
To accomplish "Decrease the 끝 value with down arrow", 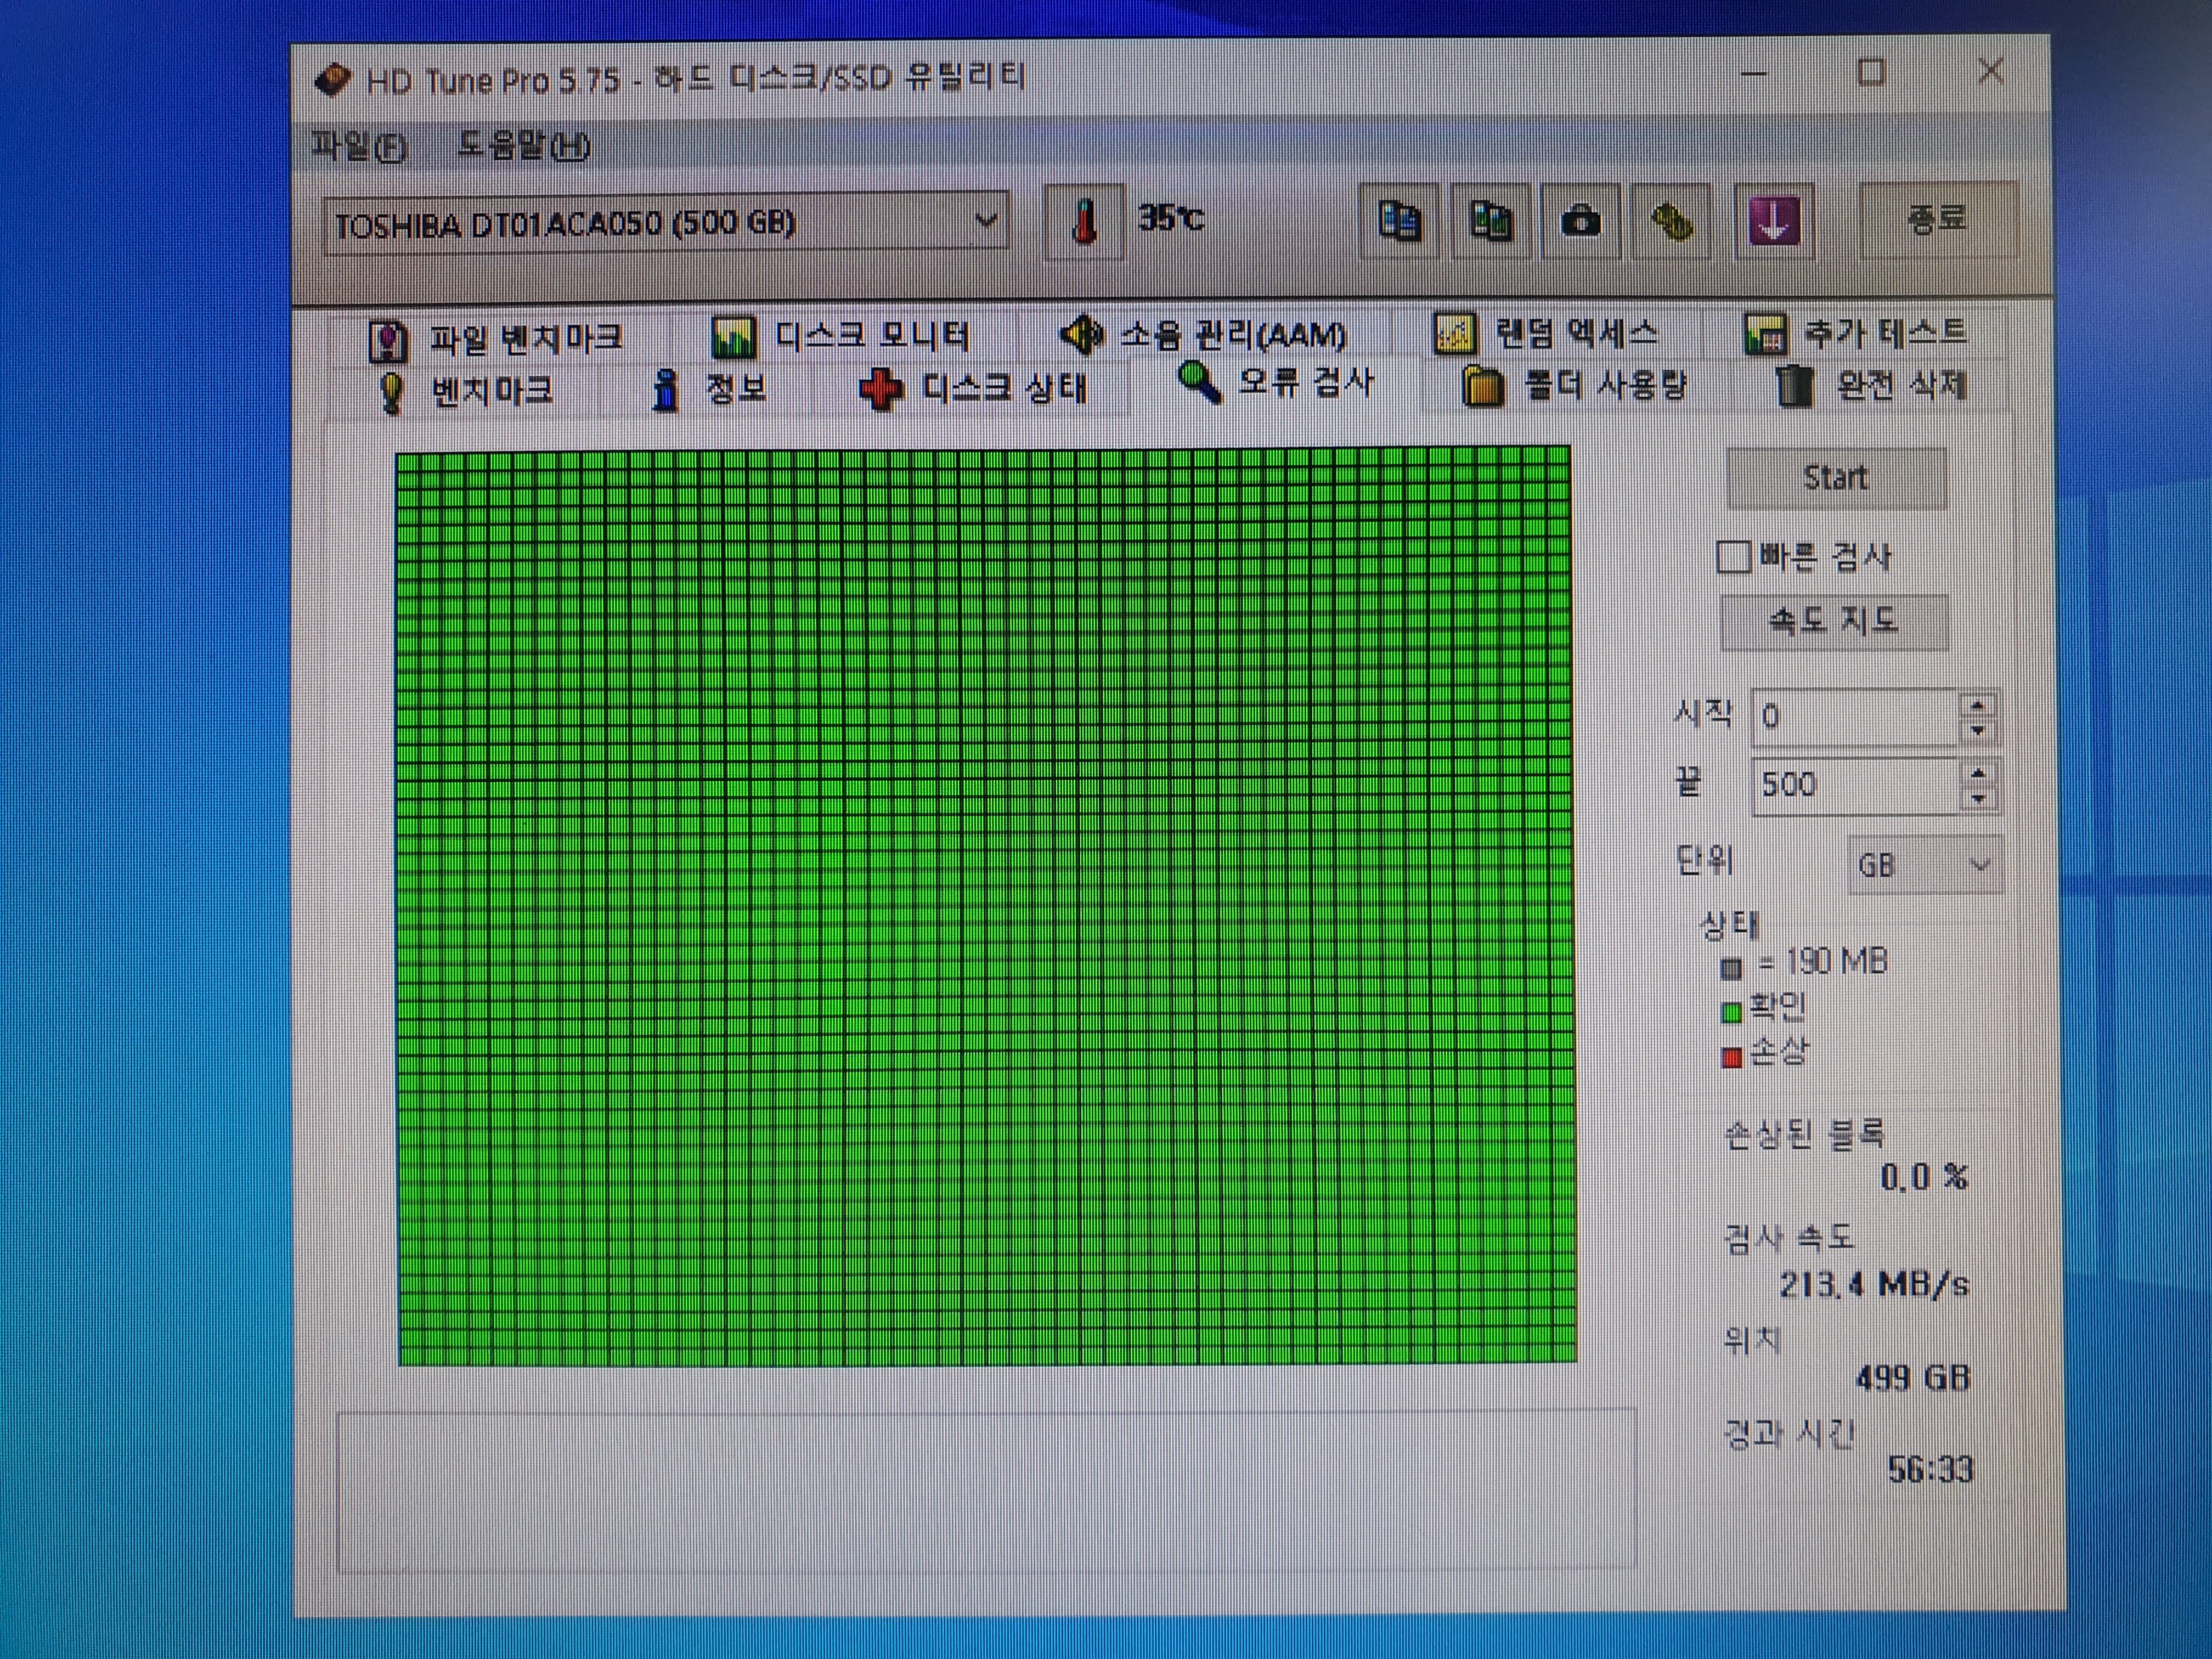I will pos(1977,799).
